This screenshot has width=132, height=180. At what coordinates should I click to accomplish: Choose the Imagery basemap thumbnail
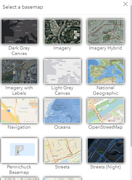pyautogui.click(x=63, y=31)
